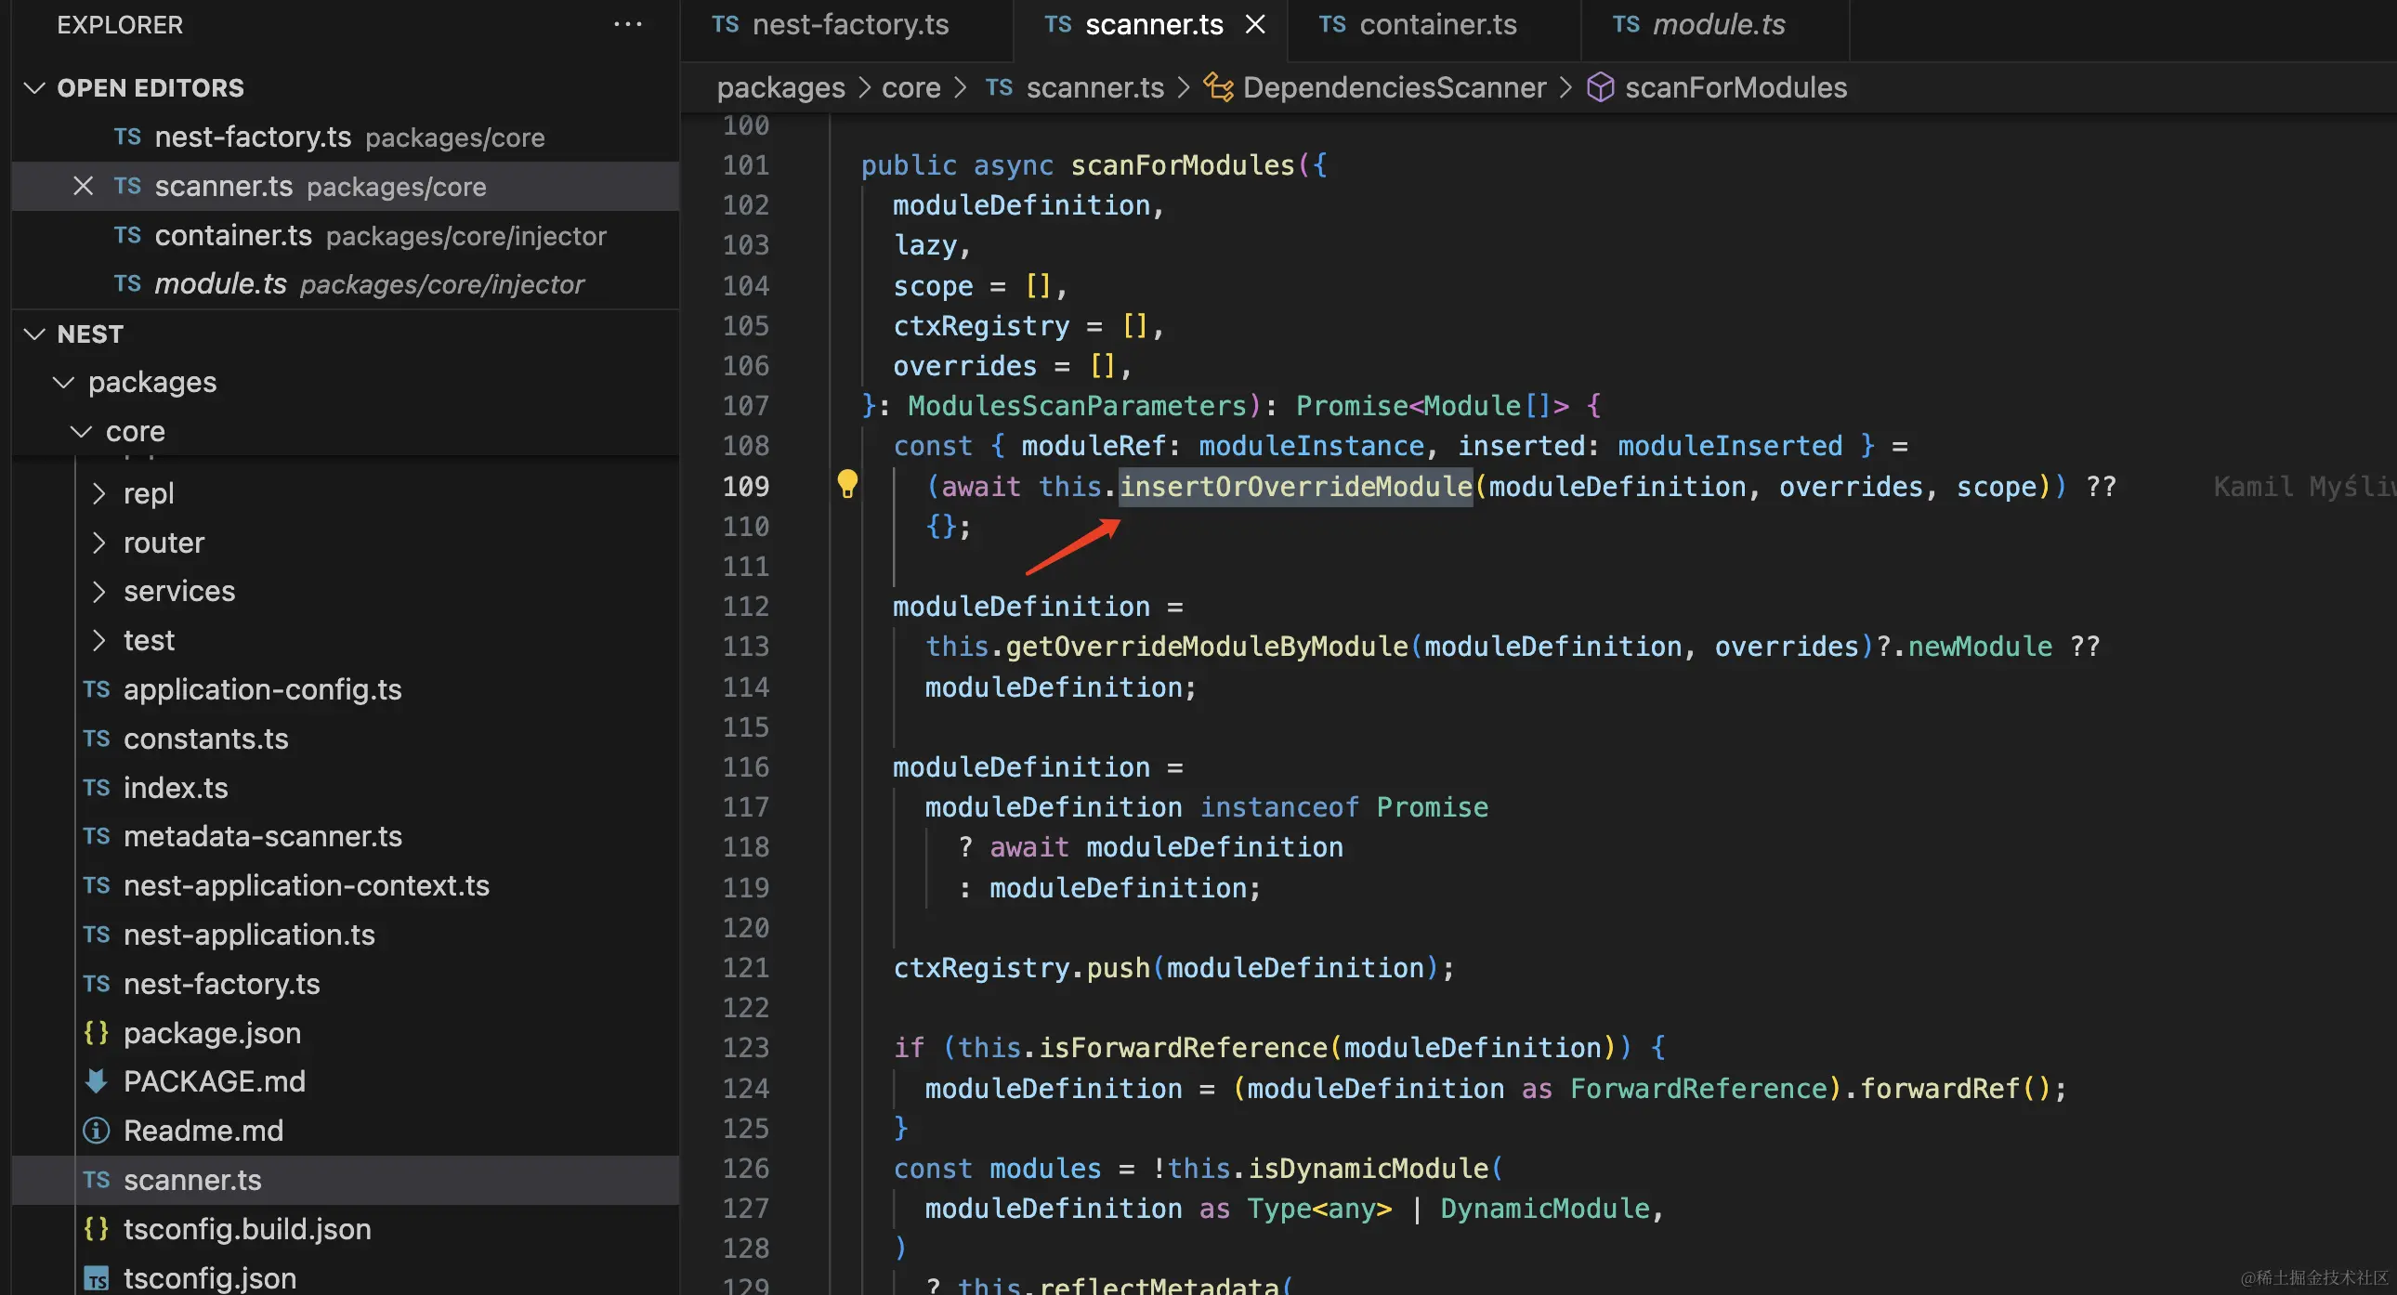Click insertOrOverrideModule method call on line 109
Viewport: 2397px width, 1295px height.
tap(1295, 487)
